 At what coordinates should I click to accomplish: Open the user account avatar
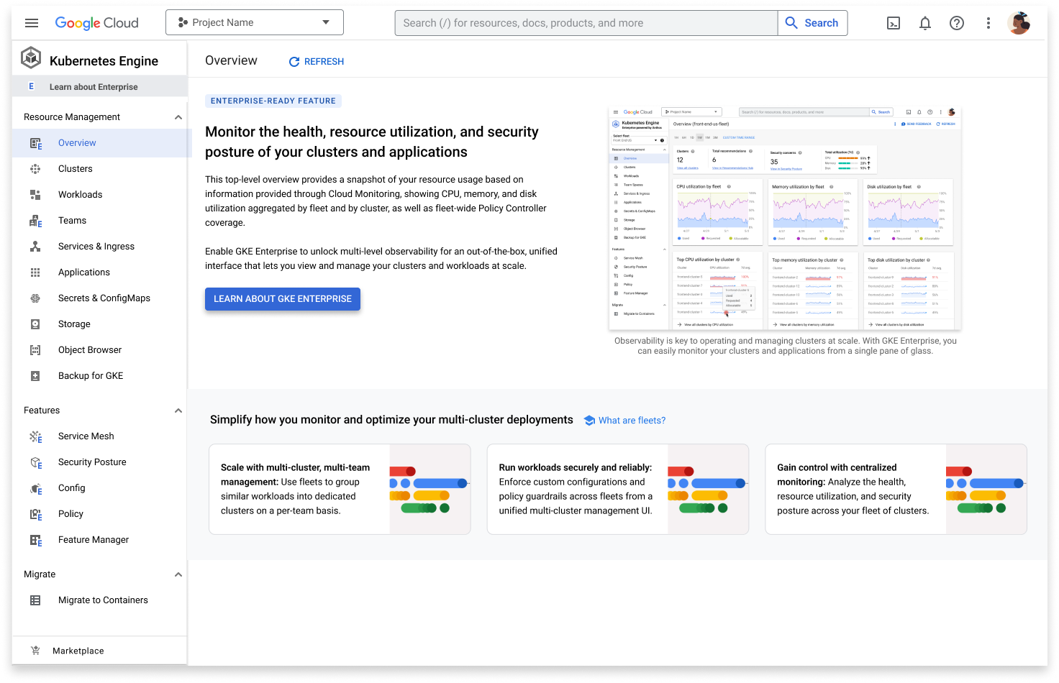tap(1019, 23)
